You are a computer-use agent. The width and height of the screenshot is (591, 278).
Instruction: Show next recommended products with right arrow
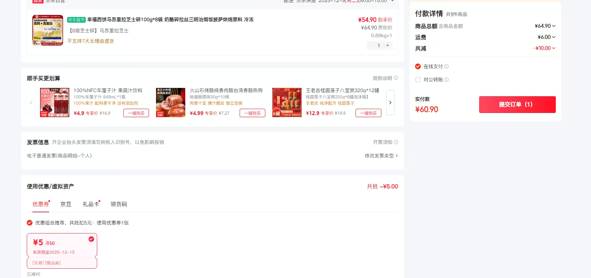coord(390,103)
